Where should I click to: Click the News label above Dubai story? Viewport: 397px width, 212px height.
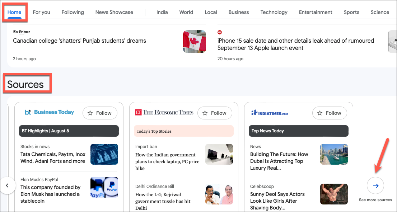256,146
